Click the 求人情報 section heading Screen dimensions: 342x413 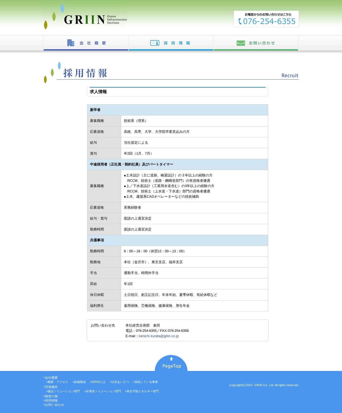coord(177,92)
